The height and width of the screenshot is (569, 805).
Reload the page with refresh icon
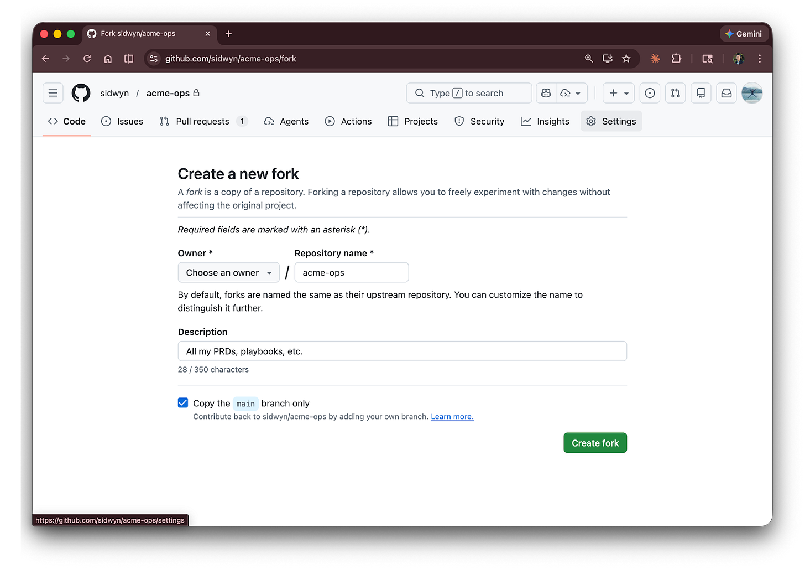point(87,59)
